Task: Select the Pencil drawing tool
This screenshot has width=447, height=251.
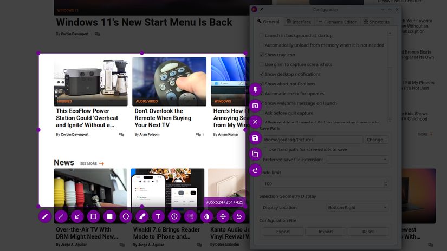Action: 45,216
